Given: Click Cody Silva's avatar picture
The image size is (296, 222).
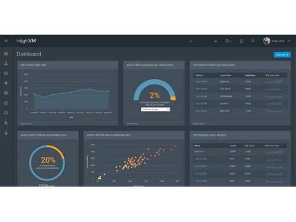Looking at the screenshot, I should pyautogui.click(x=266, y=41).
